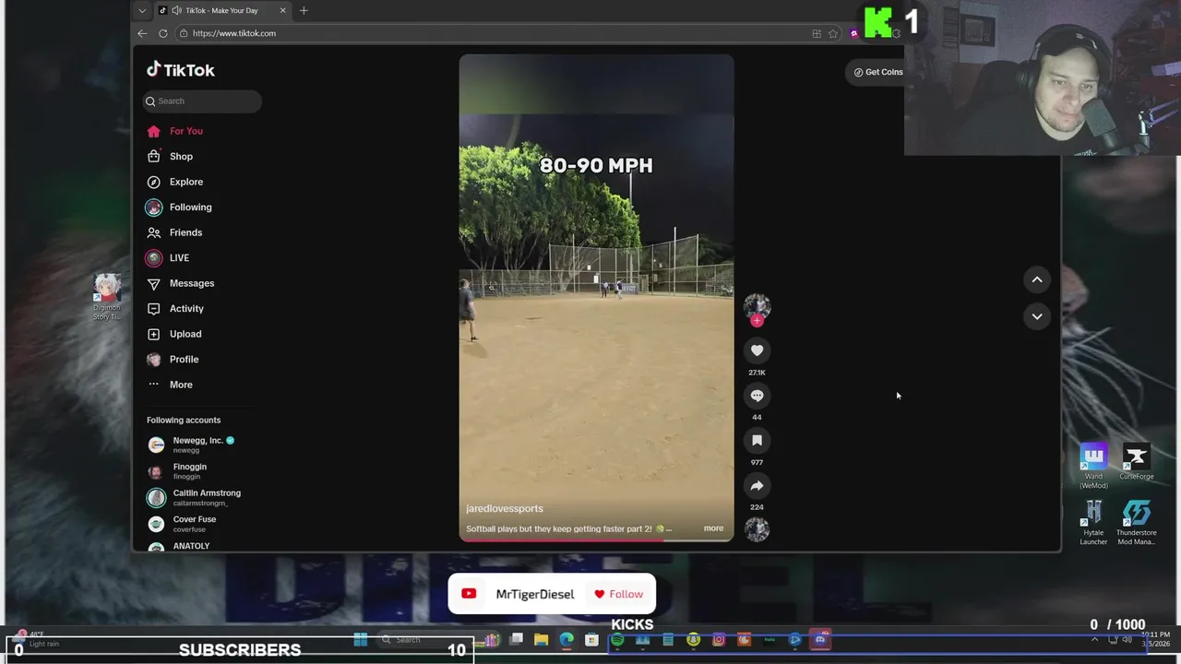The image size is (1181, 664).
Task: Open the taskbar volume icon
Action: pyautogui.click(x=1126, y=640)
